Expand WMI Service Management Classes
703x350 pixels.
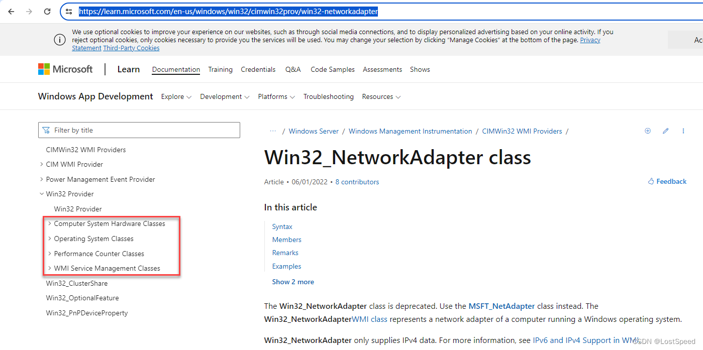click(49, 268)
